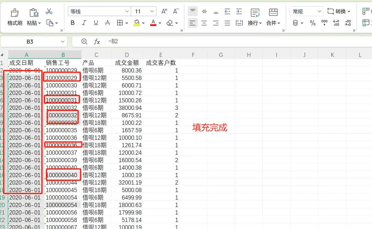Open the fill color dropdown arrow
Screen dimensions: 372x229
tap(143, 23)
